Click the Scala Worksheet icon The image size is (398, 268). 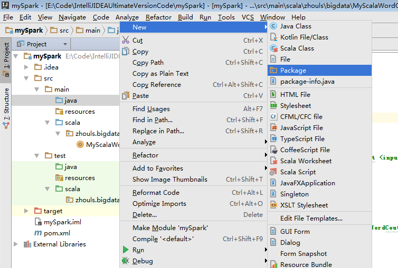(273, 161)
